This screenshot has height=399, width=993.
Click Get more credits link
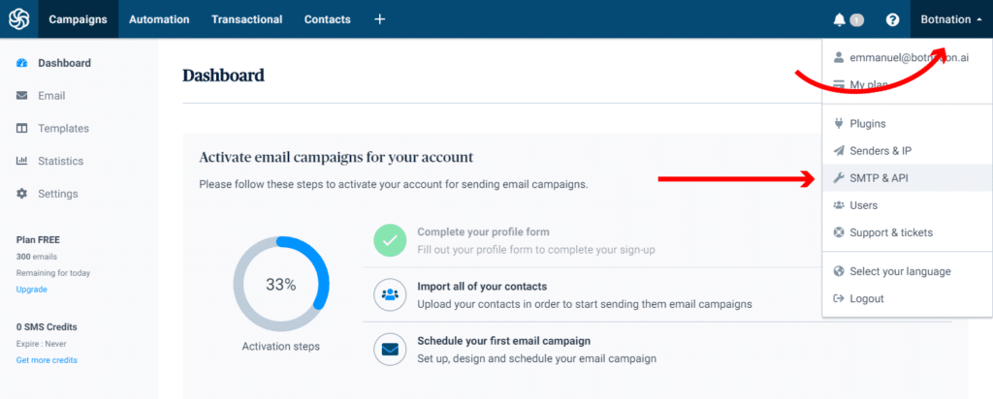click(x=47, y=359)
